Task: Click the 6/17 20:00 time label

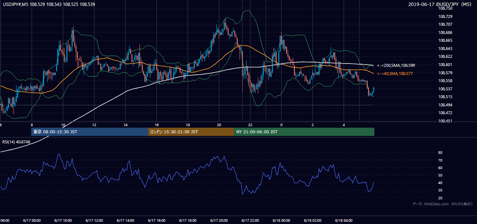Action: click(219, 221)
